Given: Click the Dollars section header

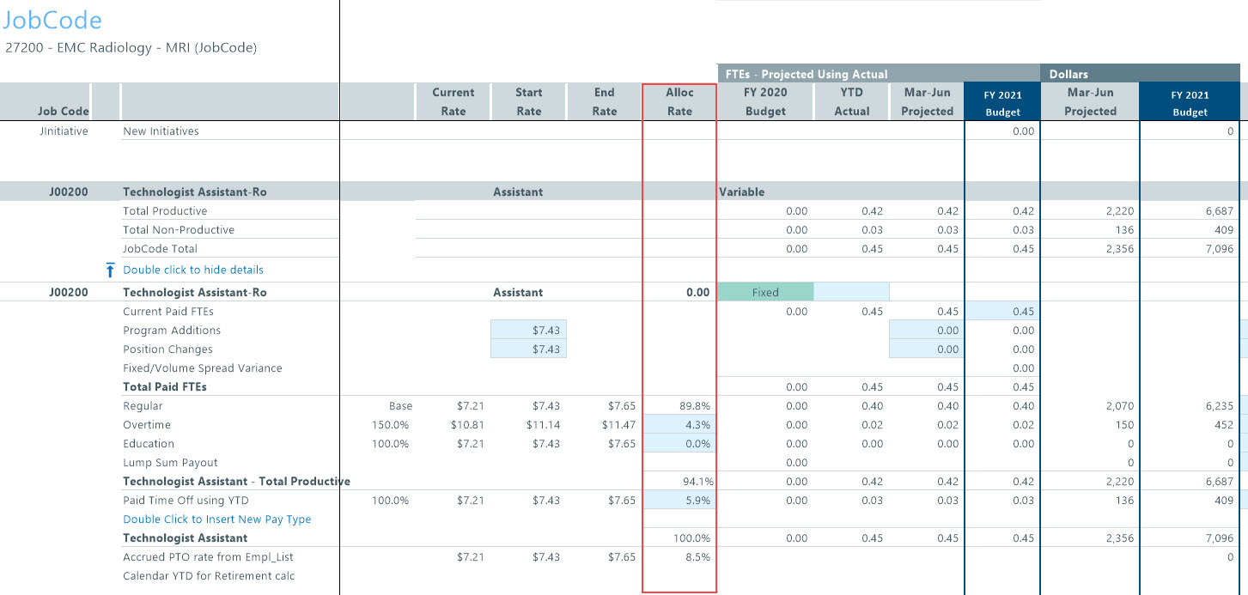Looking at the screenshot, I should pos(1068,75).
